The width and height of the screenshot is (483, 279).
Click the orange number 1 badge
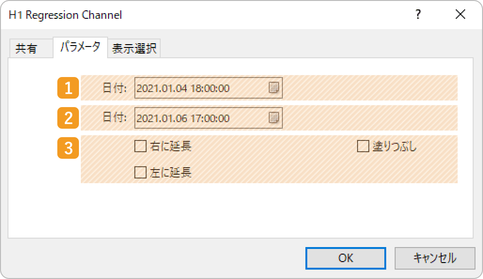point(68,88)
